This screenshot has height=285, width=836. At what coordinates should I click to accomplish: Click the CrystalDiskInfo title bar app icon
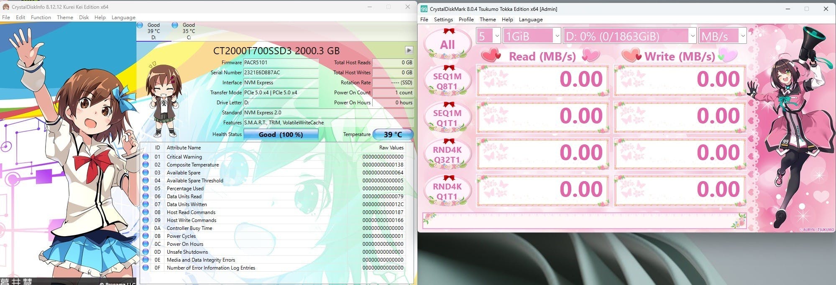pyautogui.click(x=6, y=7)
